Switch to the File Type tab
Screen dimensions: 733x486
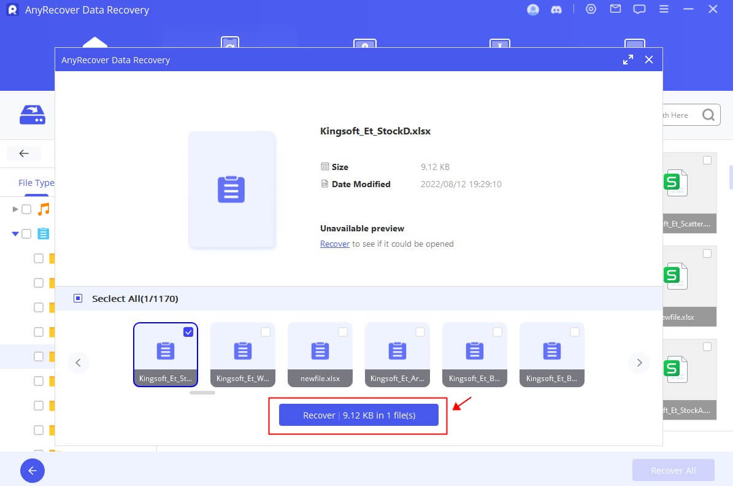(36, 182)
